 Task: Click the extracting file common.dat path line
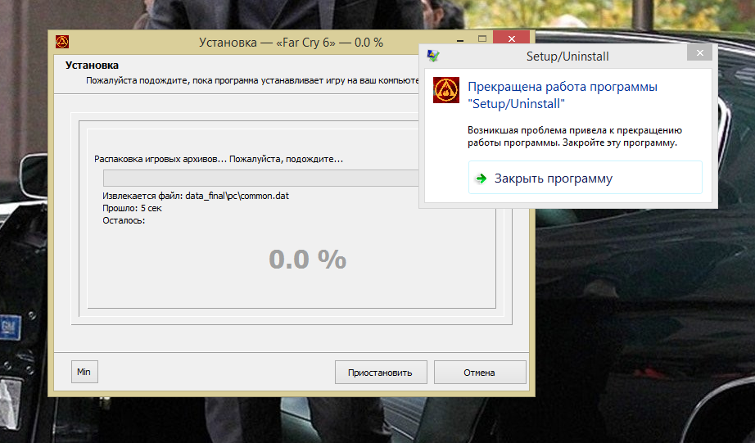coord(196,197)
